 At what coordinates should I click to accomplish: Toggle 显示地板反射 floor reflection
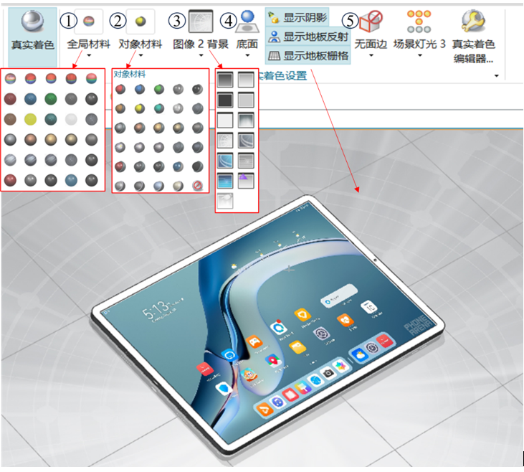coord(308,36)
